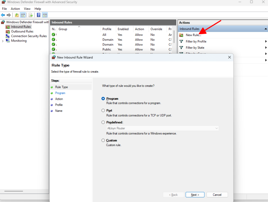Click Next in the wizard
Image resolution: width=268 pixels, height=202 pixels.
[x=195, y=195]
